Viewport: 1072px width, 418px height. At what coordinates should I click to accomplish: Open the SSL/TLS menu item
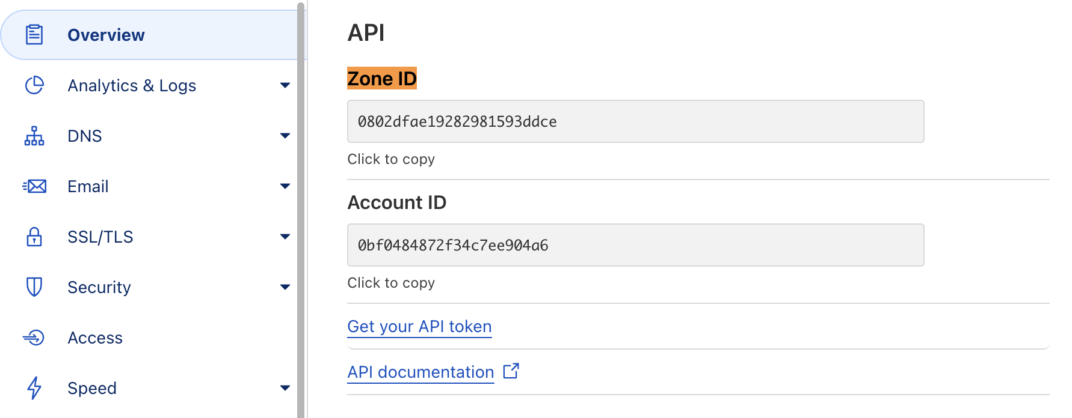coord(150,237)
